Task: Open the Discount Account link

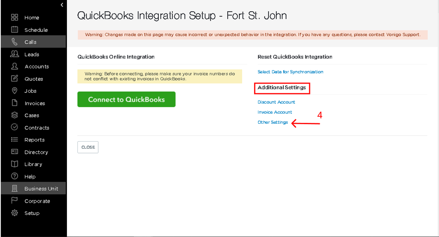Action: (x=276, y=102)
